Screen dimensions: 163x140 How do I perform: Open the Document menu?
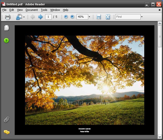tap(32, 10)
